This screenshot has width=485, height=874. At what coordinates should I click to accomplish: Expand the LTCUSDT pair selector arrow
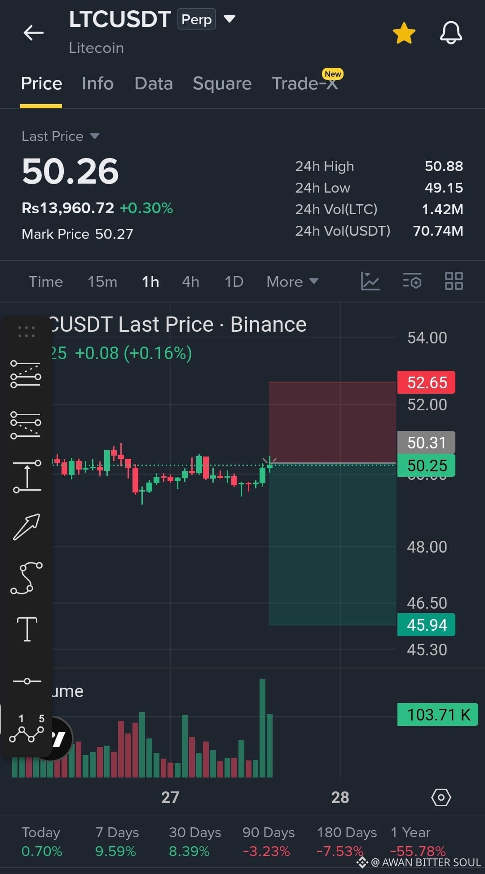click(x=229, y=19)
